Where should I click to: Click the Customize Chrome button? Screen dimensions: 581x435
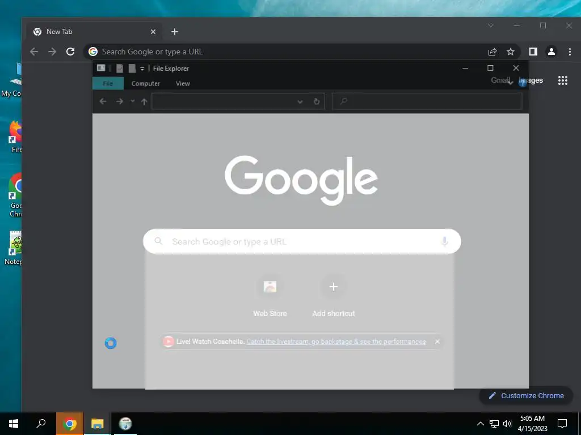[x=526, y=396]
